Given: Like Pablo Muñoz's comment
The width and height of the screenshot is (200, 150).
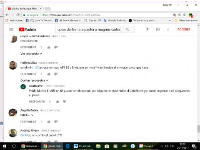Looking at the screenshot, I should click(x=49, y=74).
